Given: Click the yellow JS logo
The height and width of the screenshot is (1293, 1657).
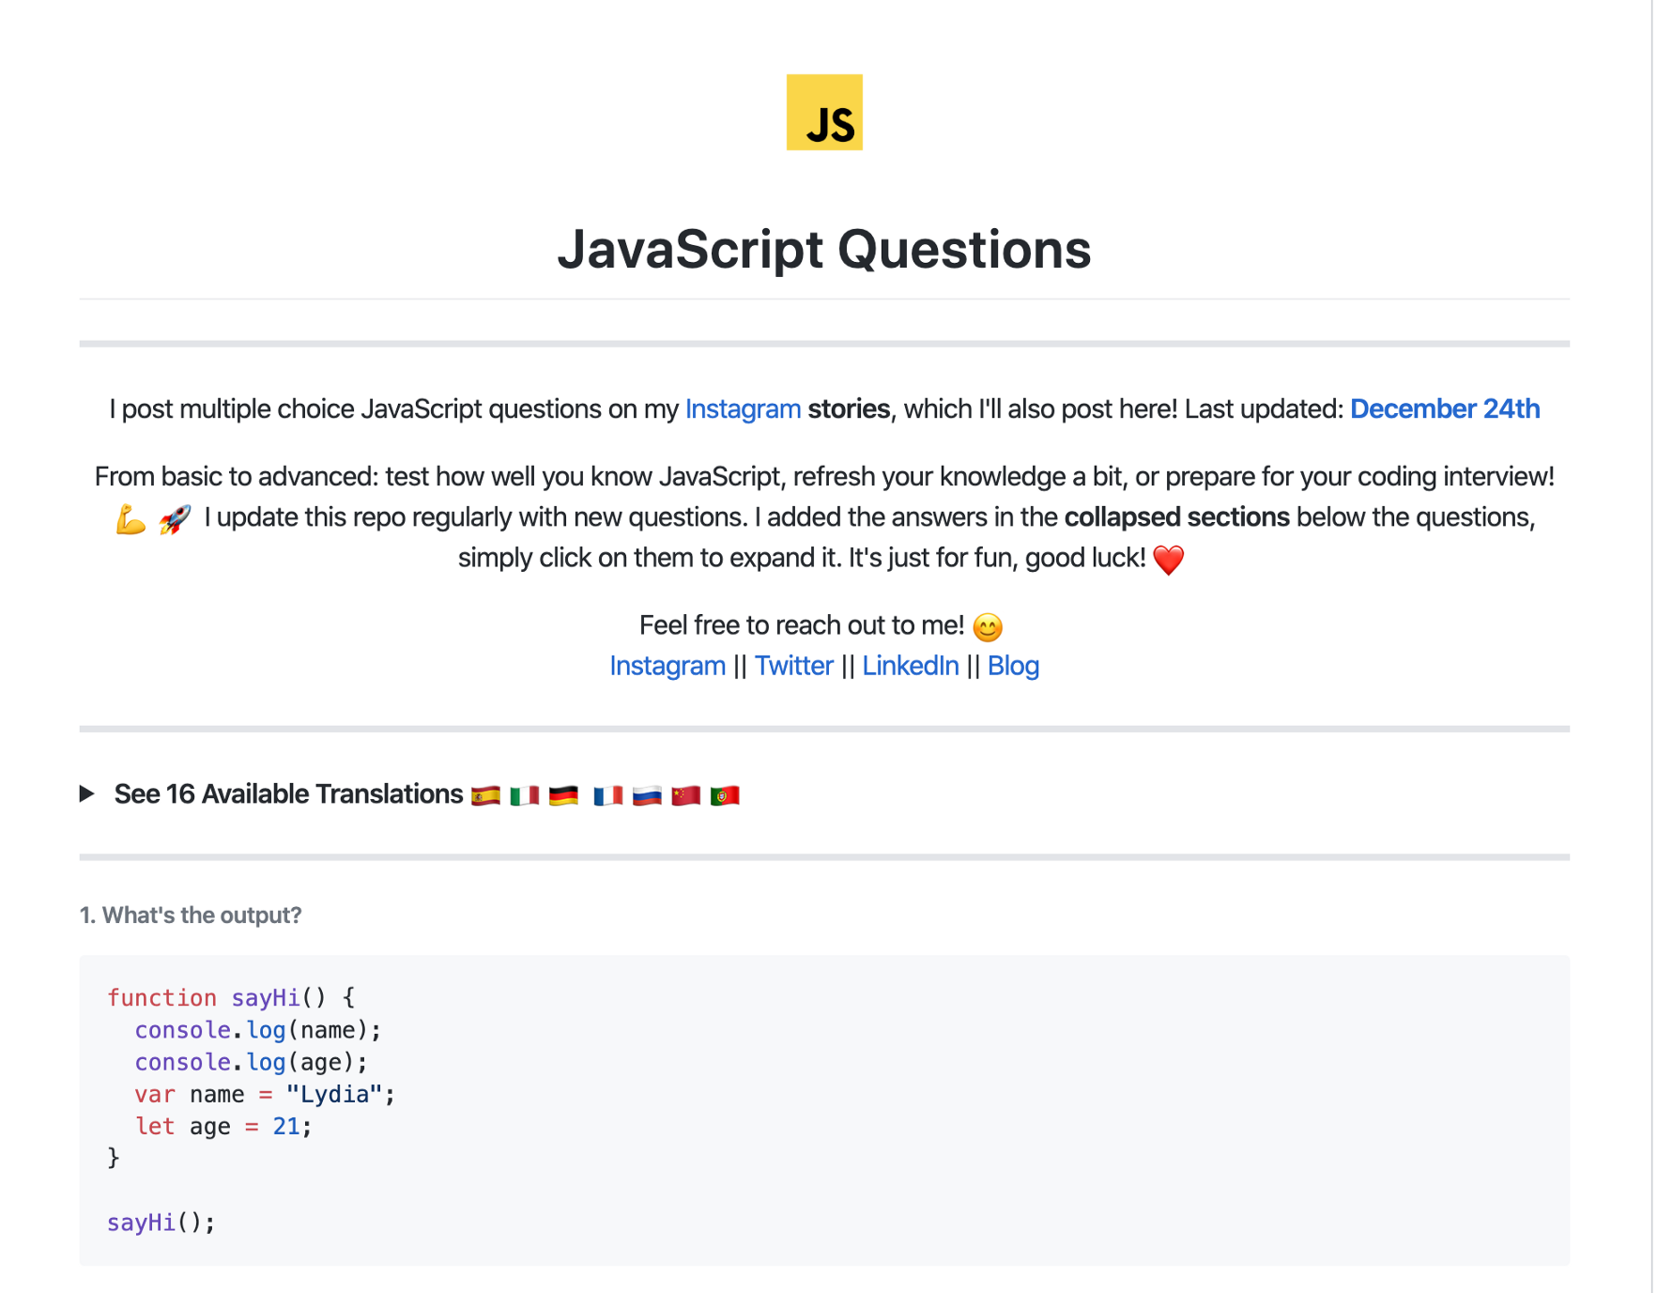Looking at the screenshot, I should pos(823,113).
